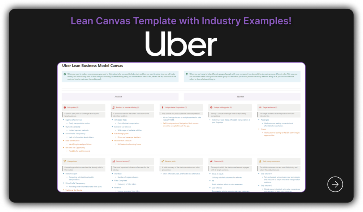Click the Unique selling point (9) heading
This screenshot has width=363, height=212.
click(x=223, y=107)
